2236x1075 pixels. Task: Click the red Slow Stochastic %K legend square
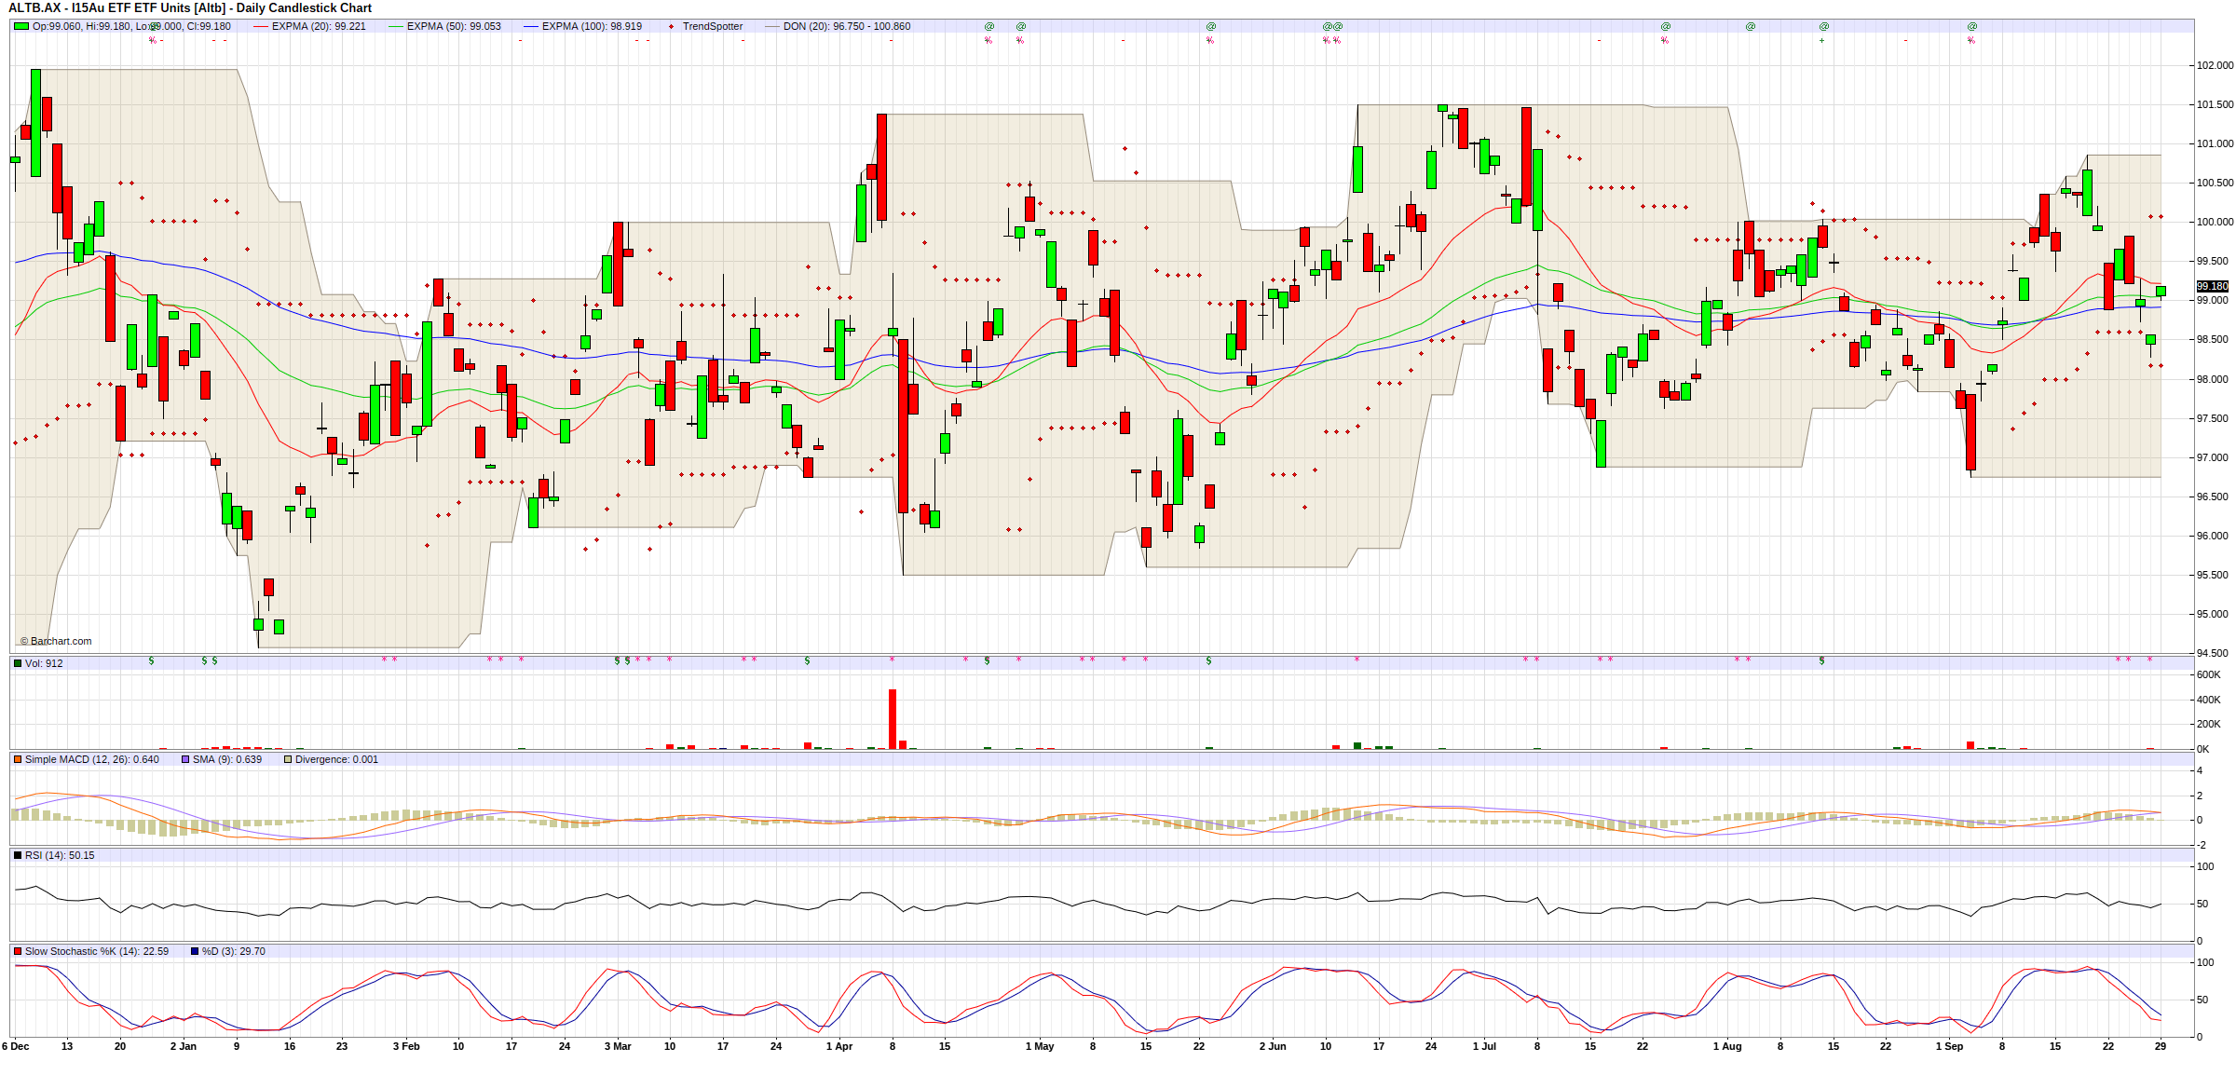18,951
